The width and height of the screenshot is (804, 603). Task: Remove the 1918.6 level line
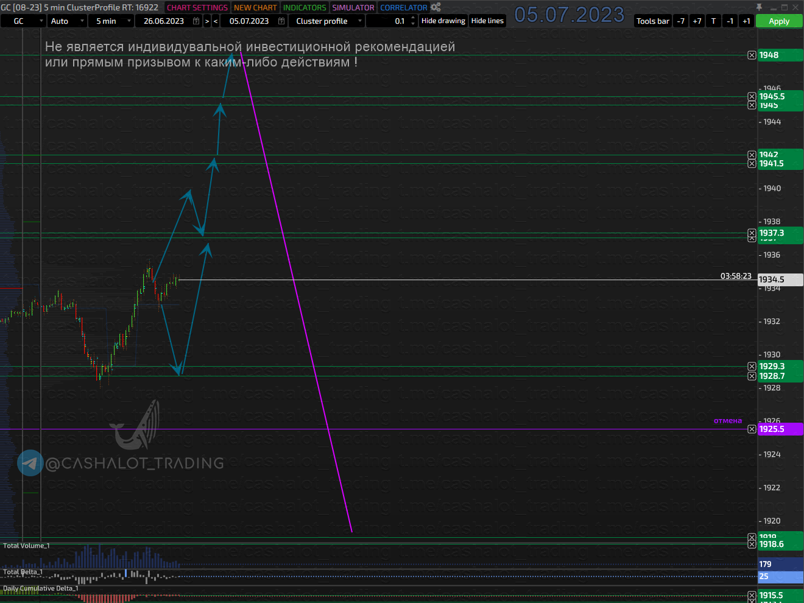752,545
